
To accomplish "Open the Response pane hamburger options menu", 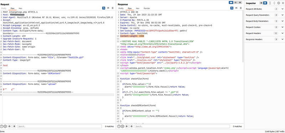I will (241, 8).
